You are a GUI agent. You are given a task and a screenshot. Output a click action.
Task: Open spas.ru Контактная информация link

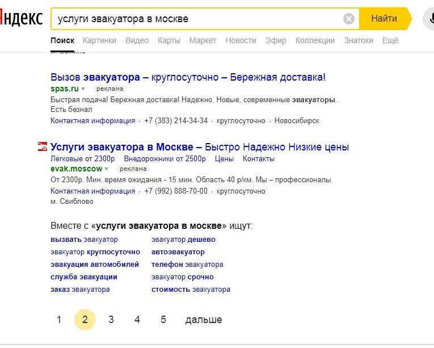92,121
